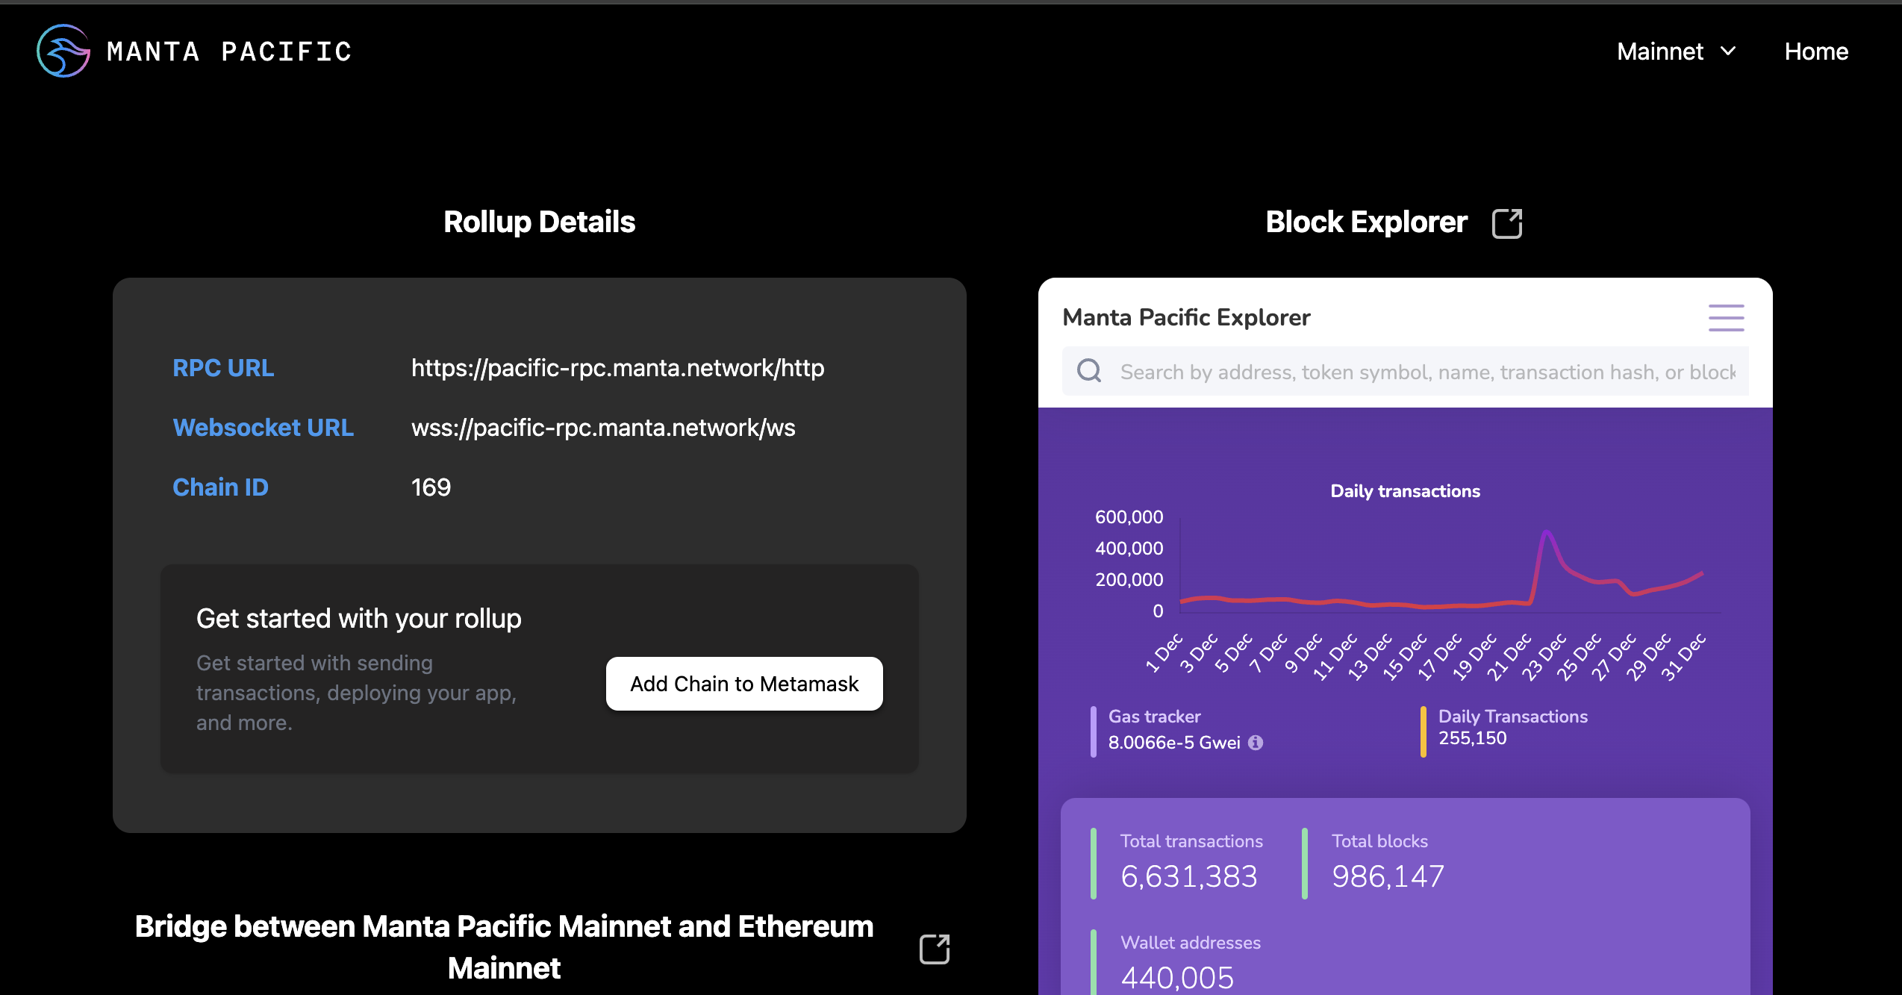
Task: Click the Bridge between Manta Pacific heading
Action: coord(504,947)
